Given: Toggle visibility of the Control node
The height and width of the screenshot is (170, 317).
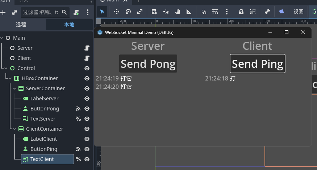Looking at the screenshot, I should 87,68.
